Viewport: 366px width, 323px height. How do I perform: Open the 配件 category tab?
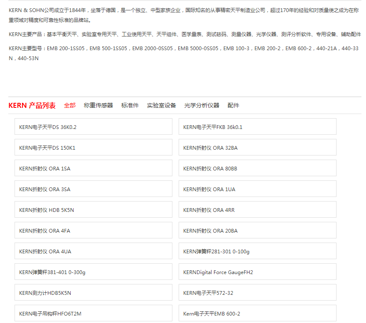click(x=233, y=105)
